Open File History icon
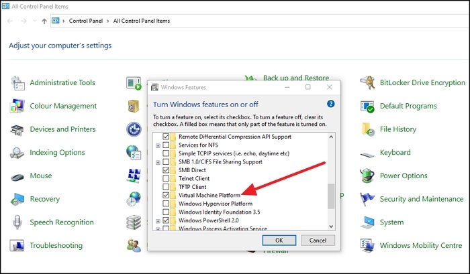 368,129
